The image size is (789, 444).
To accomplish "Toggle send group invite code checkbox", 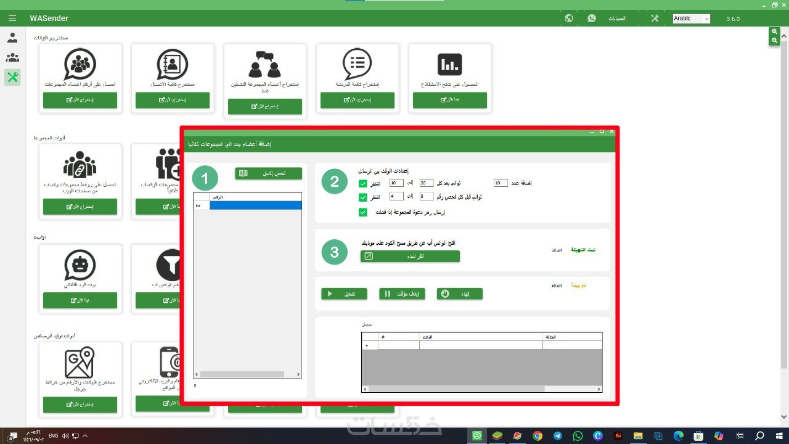I will pyautogui.click(x=362, y=212).
